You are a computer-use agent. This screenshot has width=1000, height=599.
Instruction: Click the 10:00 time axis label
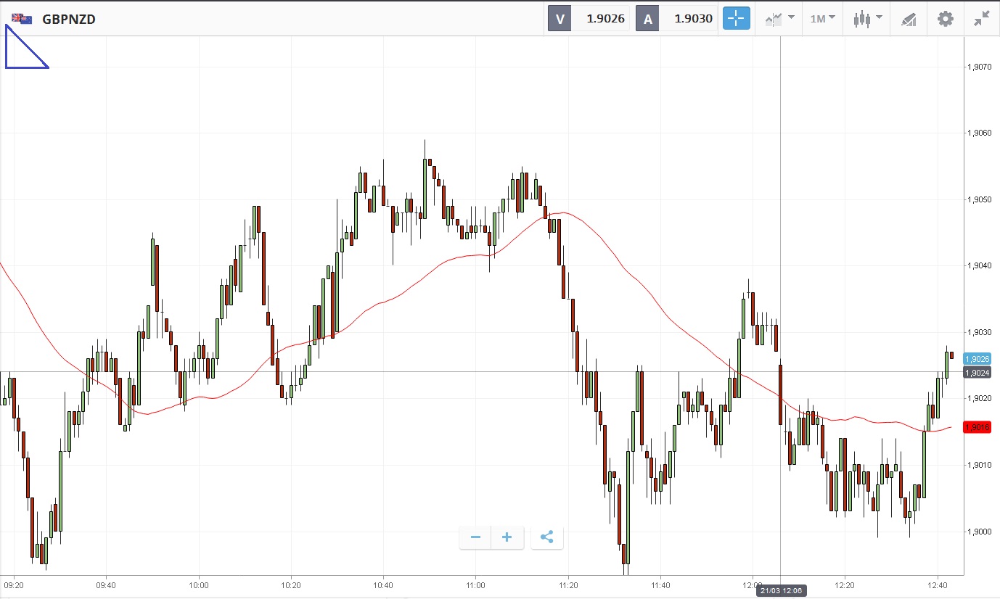point(198,584)
